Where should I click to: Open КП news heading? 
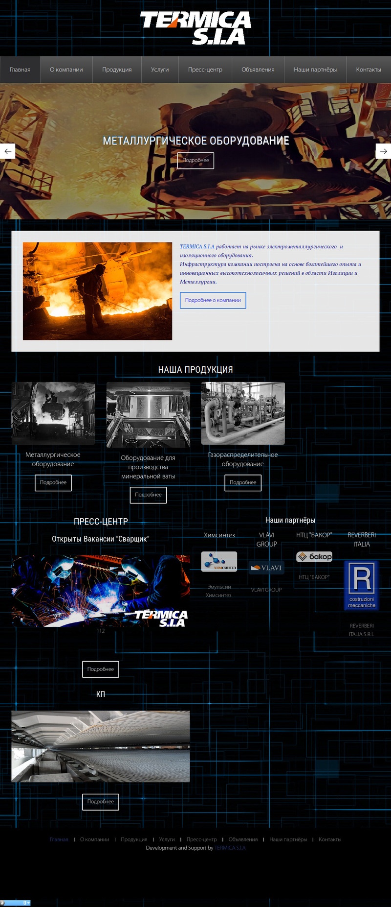101,694
